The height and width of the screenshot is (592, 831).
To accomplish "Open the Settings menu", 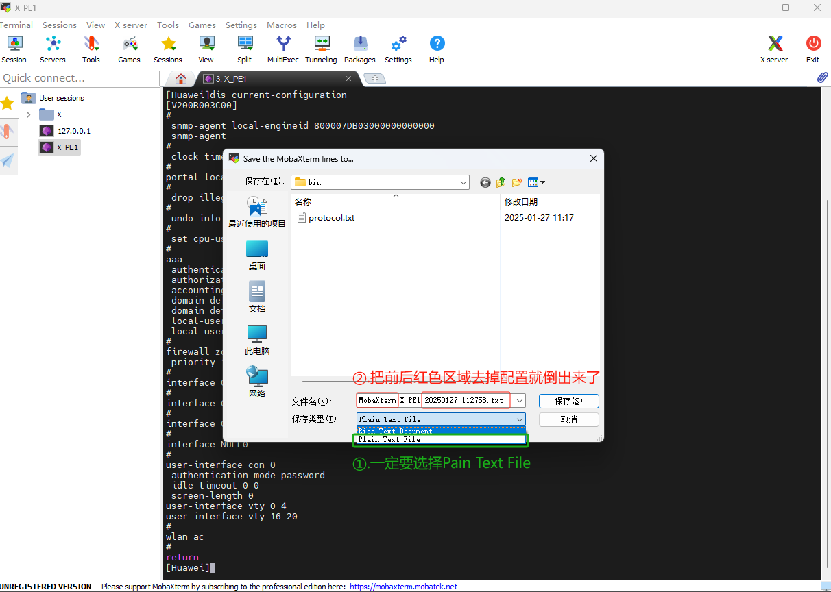I will [241, 25].
